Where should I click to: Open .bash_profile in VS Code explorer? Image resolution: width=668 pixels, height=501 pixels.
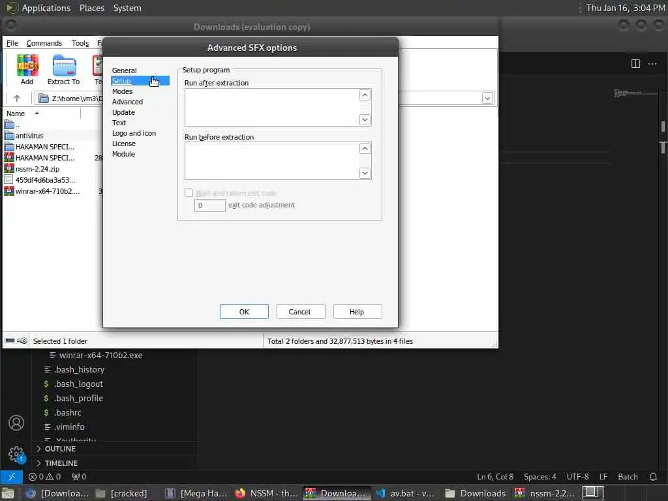pyautogui.click(x=78, y=398)
